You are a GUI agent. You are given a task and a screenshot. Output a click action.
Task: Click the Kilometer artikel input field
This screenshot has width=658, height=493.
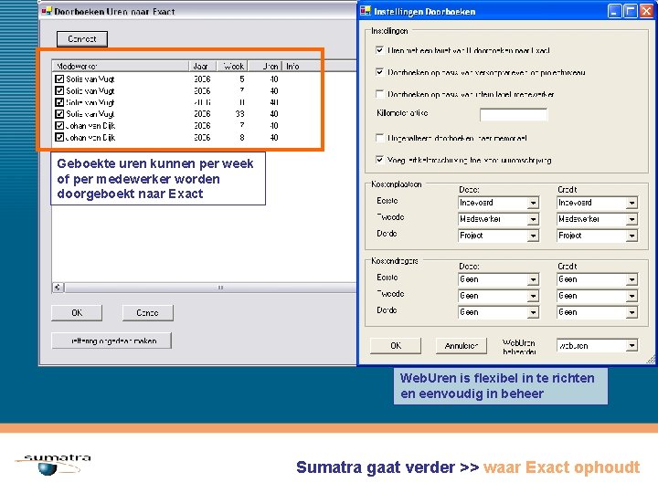coord(514,114)
